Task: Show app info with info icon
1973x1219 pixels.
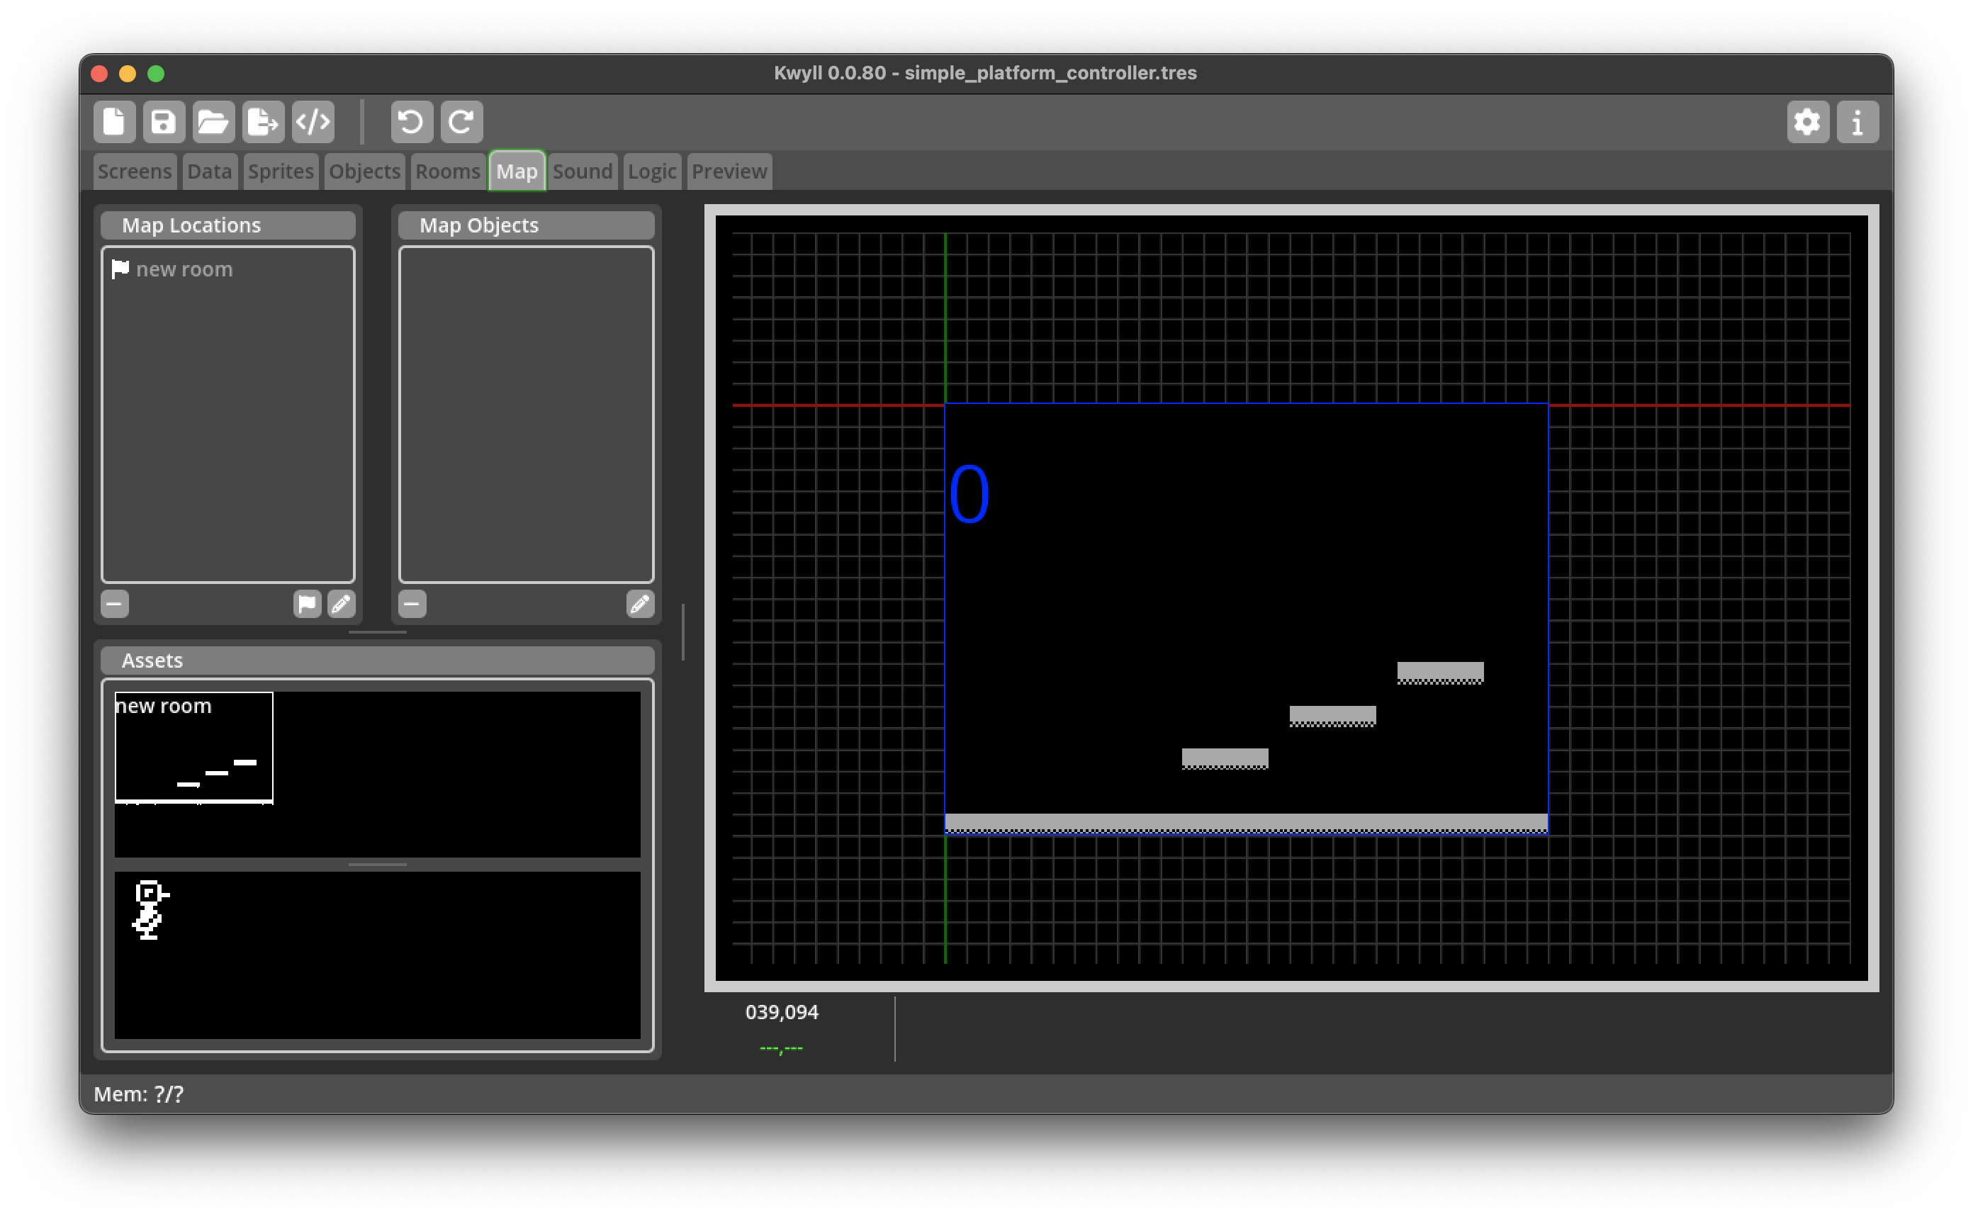Action: click(x=1857, y=122)
